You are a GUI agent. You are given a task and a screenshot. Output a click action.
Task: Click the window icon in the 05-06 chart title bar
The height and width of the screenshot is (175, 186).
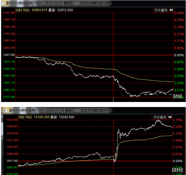(x=4, y=111)
